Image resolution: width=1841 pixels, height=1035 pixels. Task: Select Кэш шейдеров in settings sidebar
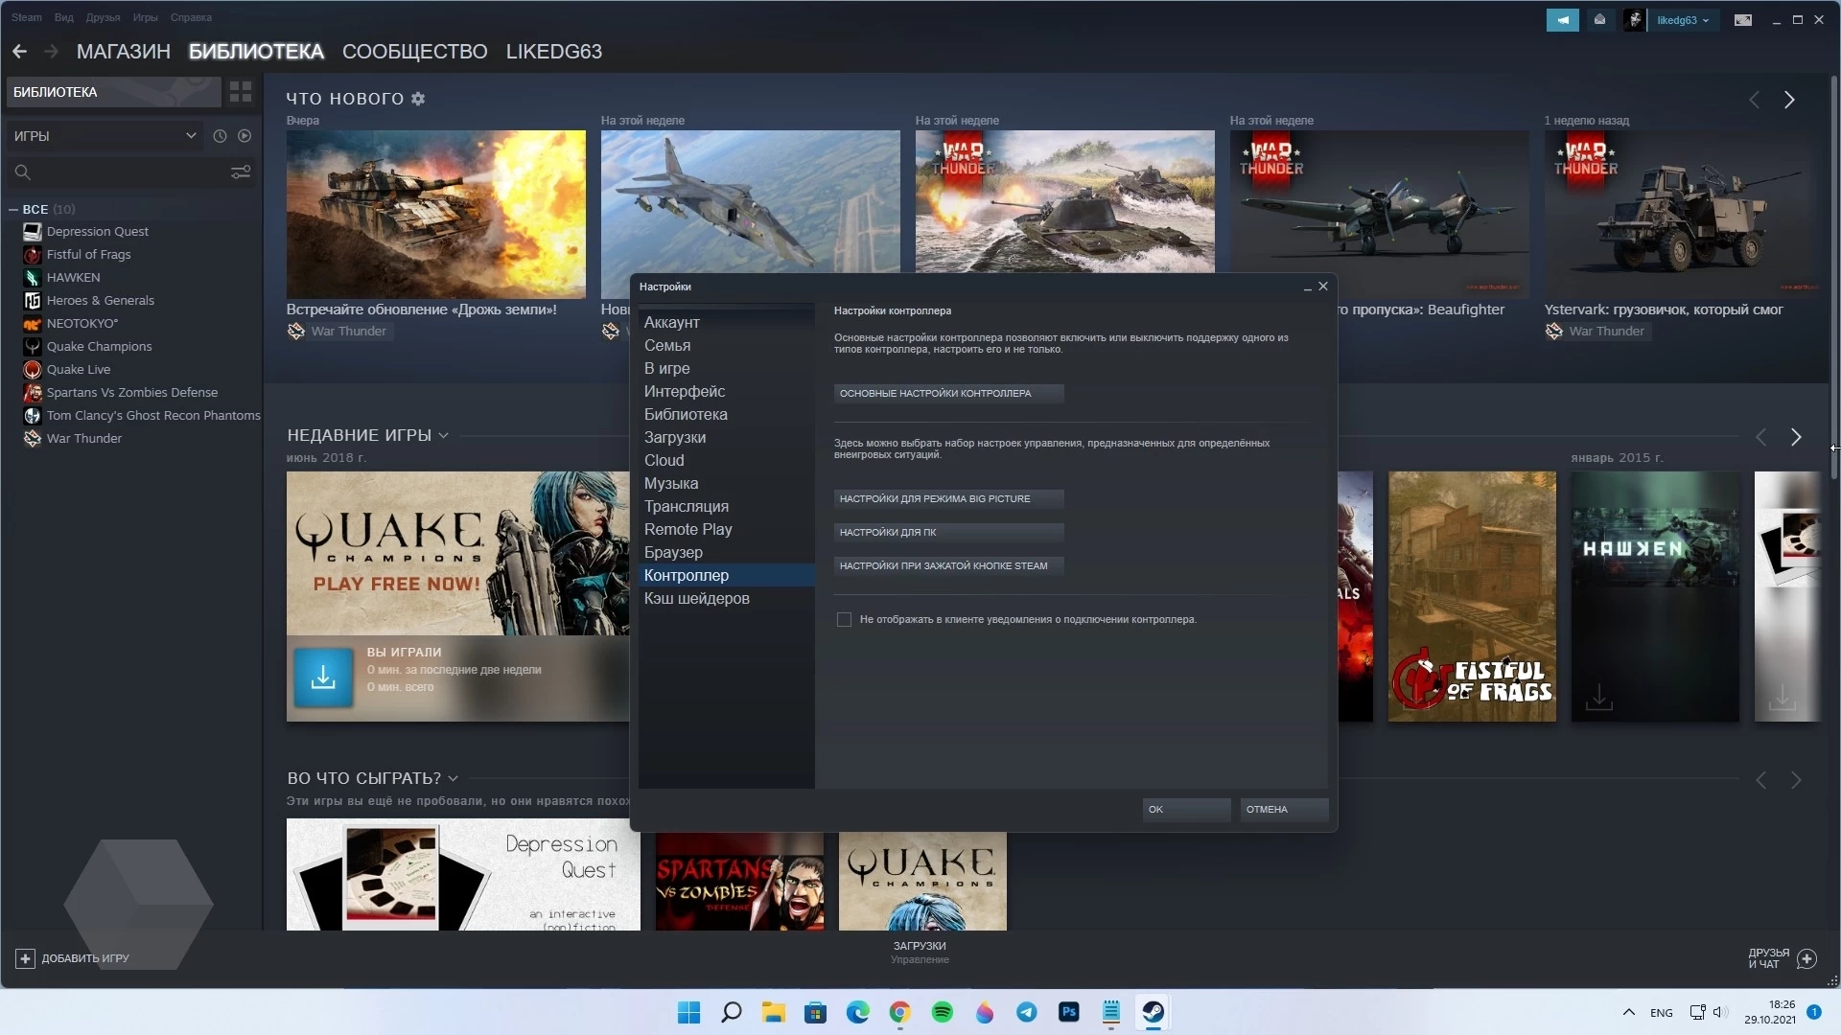click(x=727, y=599)
